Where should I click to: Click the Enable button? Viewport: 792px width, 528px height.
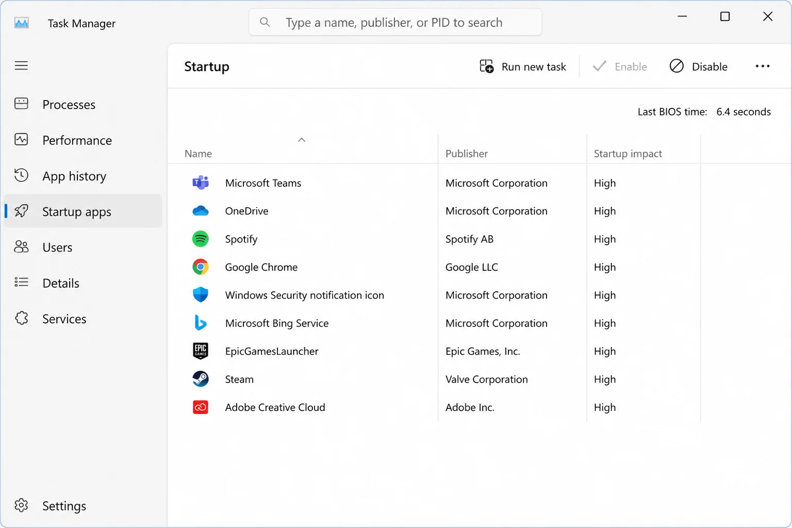[x=620, y=67]
